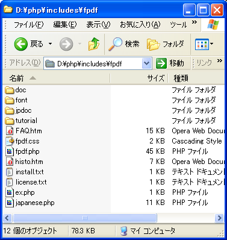Click the tutorial folder name
Screen dimensions: 227x240
26,121
